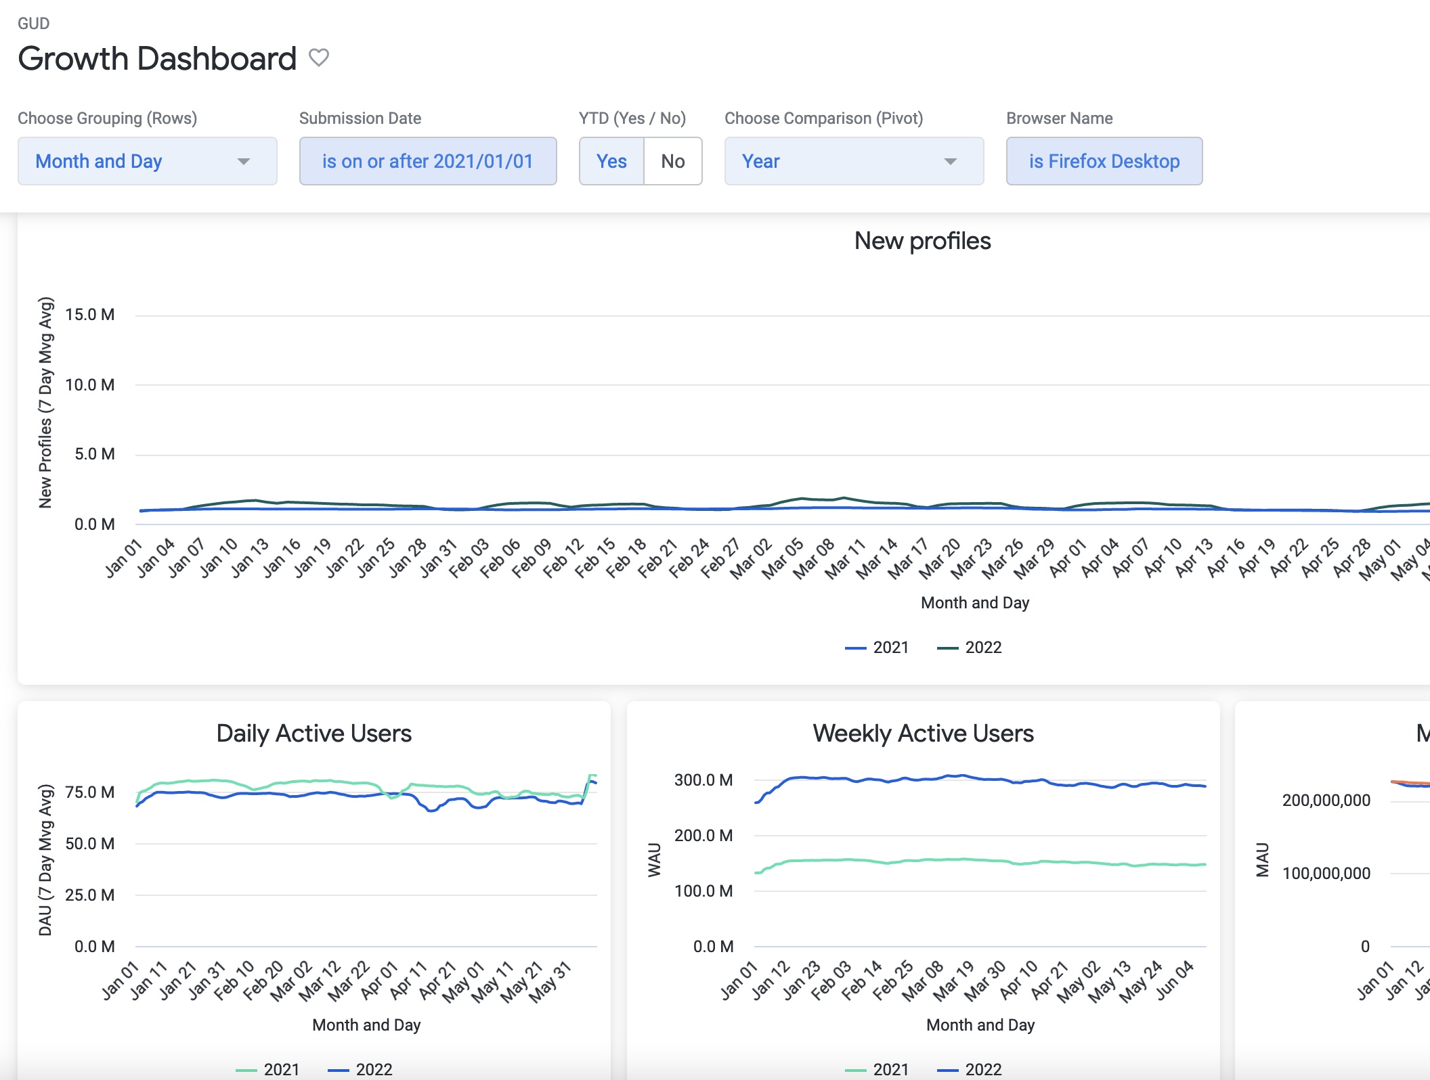Disable YTD by selecting No

pyautogui.click(x=672, y=161)
